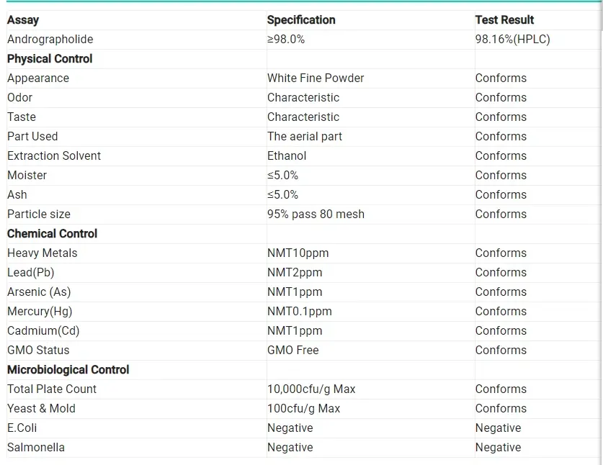Select the Salmonella row label
Image resolution: width=603 pixels, height=465 pixels.
(x=36, y=448)
